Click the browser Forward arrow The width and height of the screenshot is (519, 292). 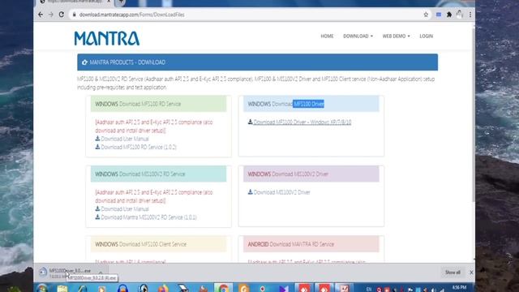click(50, 15)
